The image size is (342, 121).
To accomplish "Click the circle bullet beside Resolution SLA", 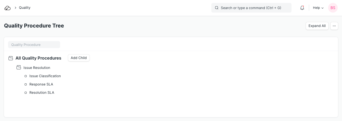I will (26, 93).
